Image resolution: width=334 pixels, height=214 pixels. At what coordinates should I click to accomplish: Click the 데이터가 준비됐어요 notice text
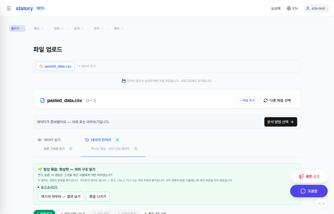pos(73,122)
